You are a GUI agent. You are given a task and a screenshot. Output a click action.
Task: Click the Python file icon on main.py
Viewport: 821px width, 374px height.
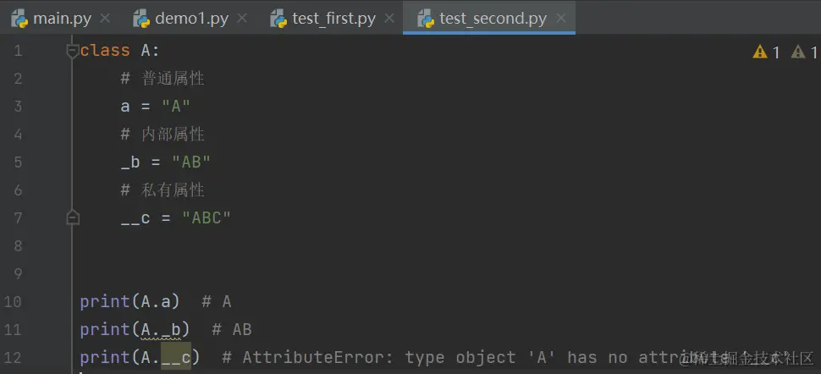point(19,19)
